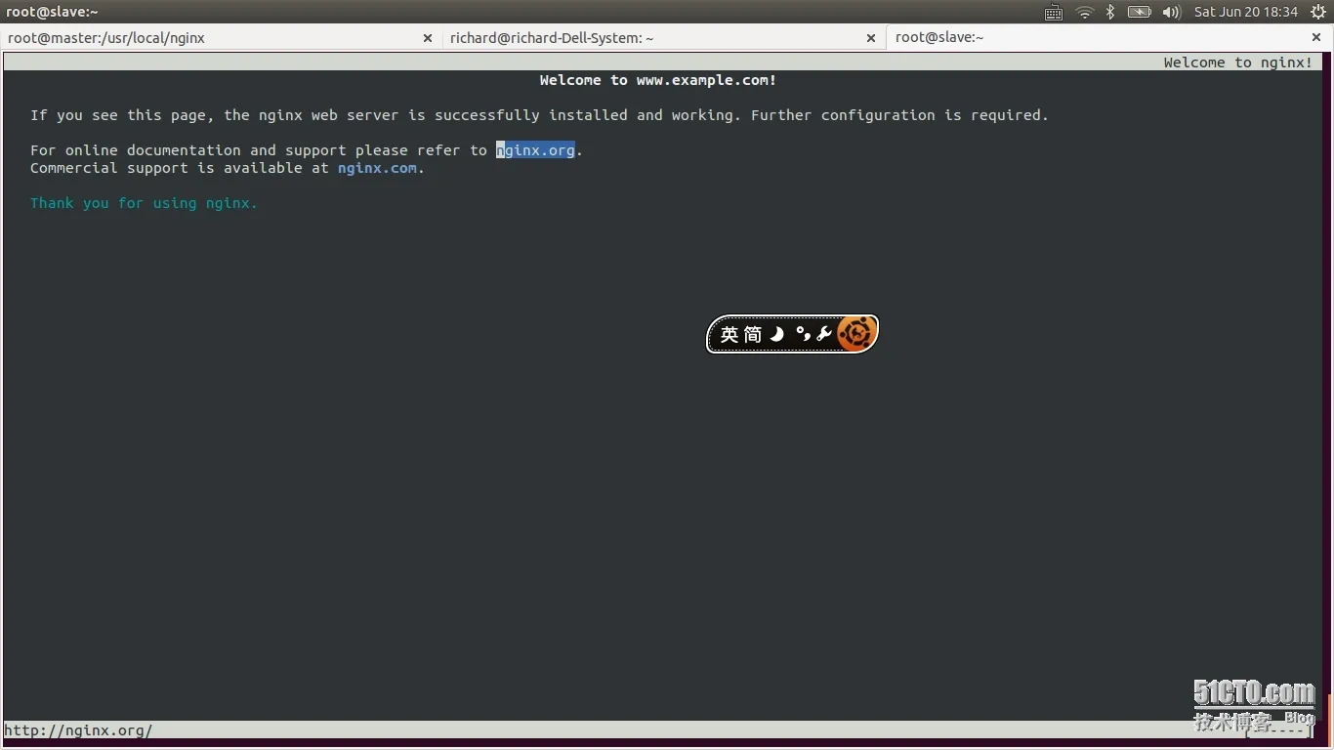Open the wrench settings on input bar
The height and width of the screenshot is (750, 1334).
coord(824,335)
